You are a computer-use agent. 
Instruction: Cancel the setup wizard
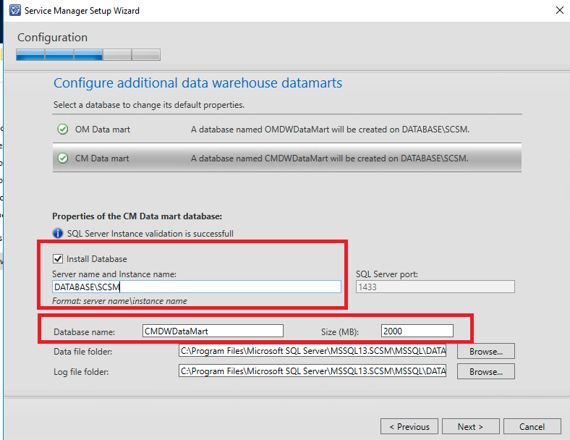(532, 426)
